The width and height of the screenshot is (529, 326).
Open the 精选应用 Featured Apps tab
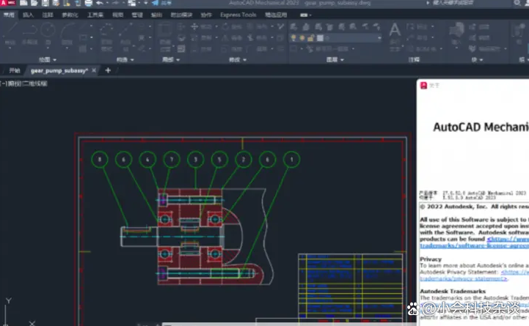(x=276, y=15)
